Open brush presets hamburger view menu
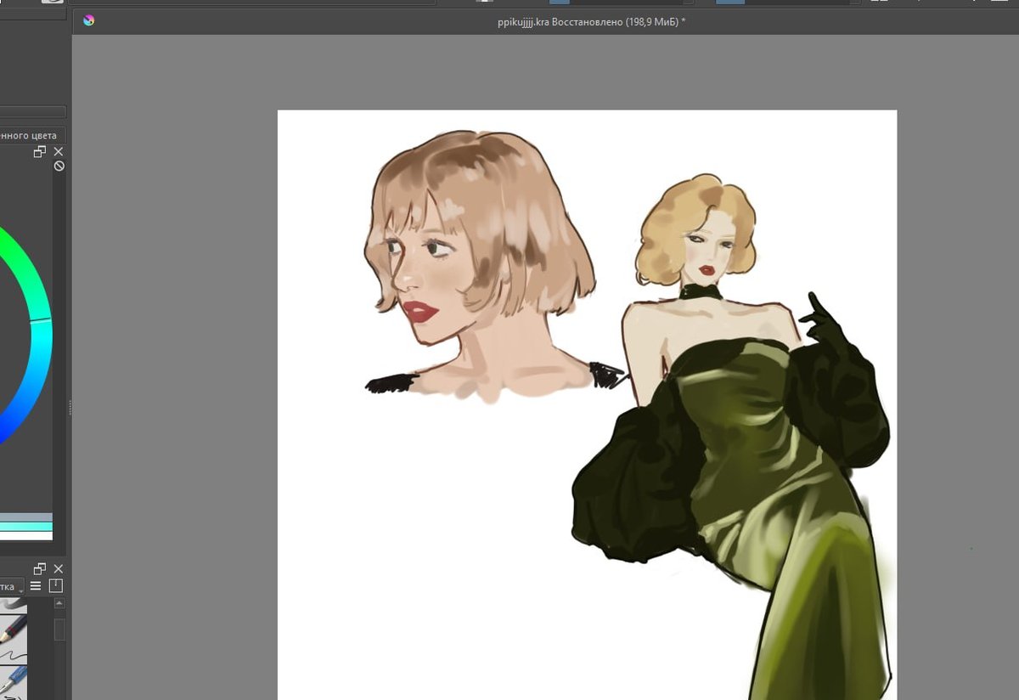 coord(36,586)
